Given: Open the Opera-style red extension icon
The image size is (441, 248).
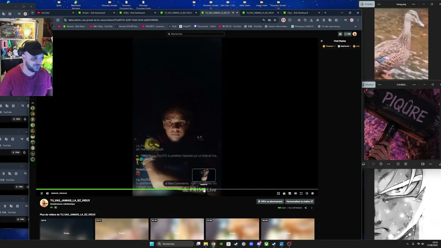Looking at the screenshot, I should pyautogui.click(x=284, y=20).
